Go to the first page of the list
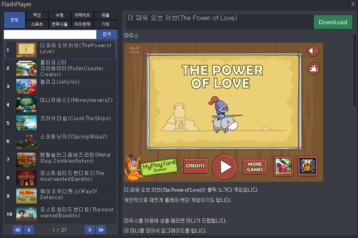The image size is (358, 238). click(18, 230)
